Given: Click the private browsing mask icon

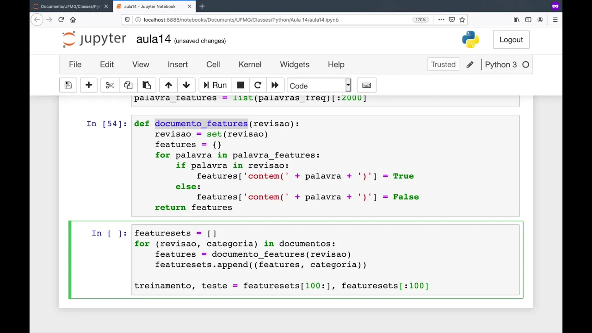Looking at the screenshot, I should click(x=555, y=6).
